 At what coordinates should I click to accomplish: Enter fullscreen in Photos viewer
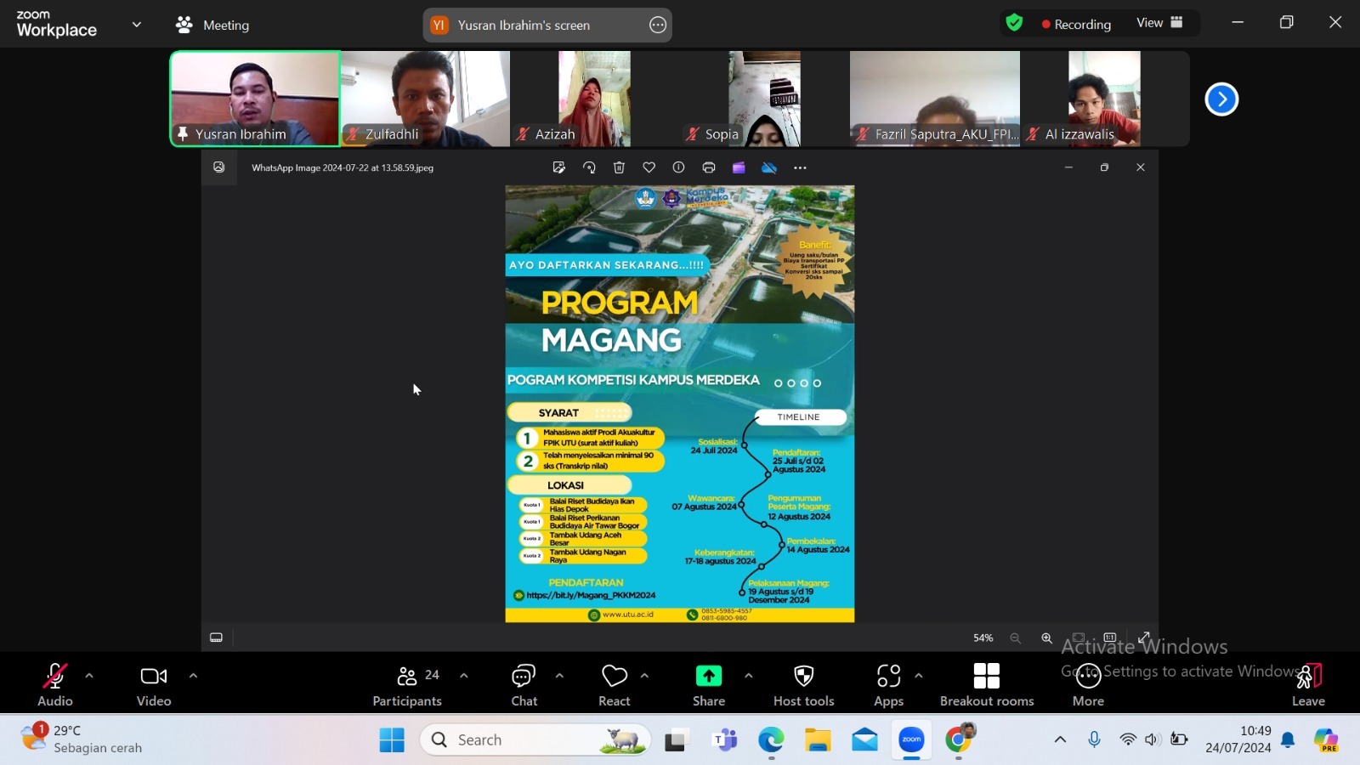tap(1144, 637)
